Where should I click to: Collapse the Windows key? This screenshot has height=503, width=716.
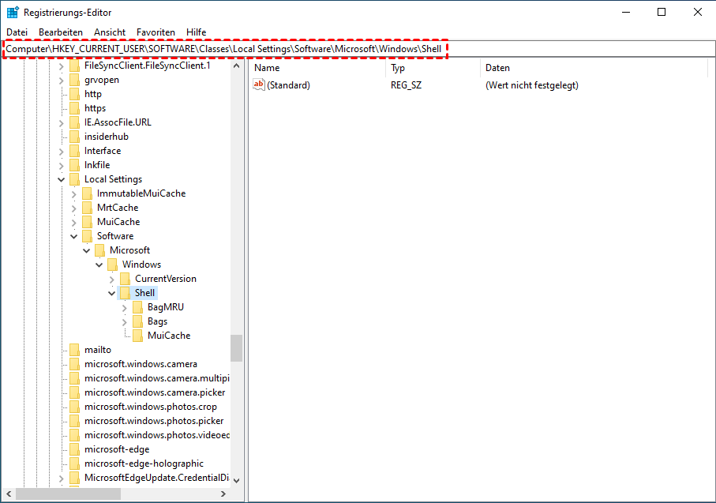[x=99, y=265]
